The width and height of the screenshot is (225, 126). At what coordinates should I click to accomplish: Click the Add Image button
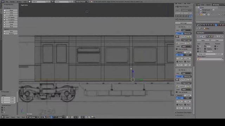pos(184,23)
